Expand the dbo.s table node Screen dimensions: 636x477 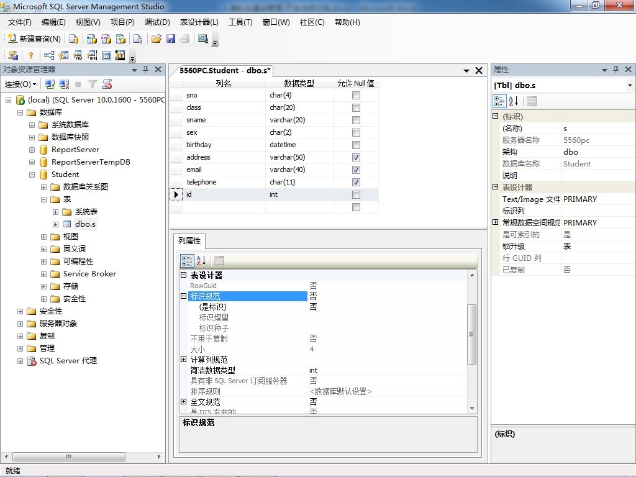point(55,224)
